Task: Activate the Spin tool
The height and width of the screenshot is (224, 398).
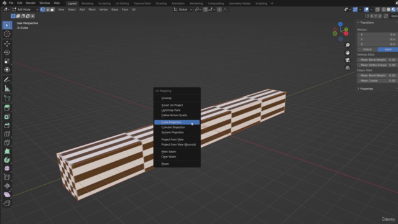Action: (7, 160)
